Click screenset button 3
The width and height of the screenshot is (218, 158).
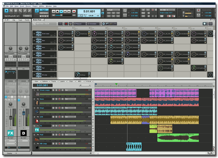[x=118, y=13]
